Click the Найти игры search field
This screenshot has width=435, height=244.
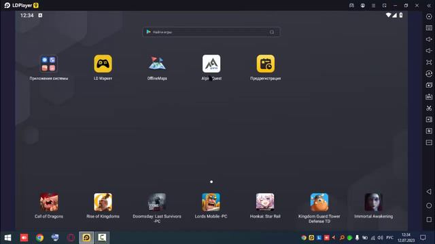point(211,32)
